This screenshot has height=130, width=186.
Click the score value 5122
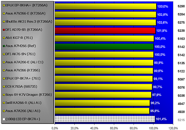click(181, 71)
